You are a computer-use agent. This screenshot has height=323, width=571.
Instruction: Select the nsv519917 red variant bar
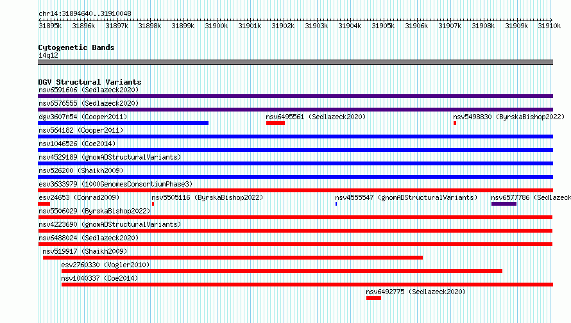pos(233,258)
